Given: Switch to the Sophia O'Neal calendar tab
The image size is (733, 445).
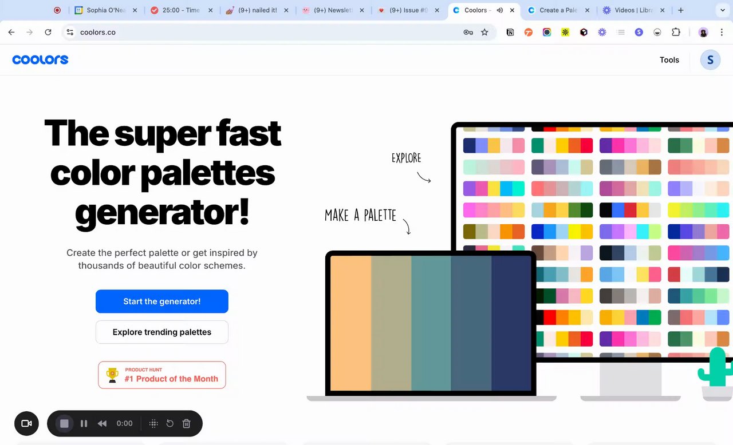Looking at the screenshot, I should (x=107, y=10).
